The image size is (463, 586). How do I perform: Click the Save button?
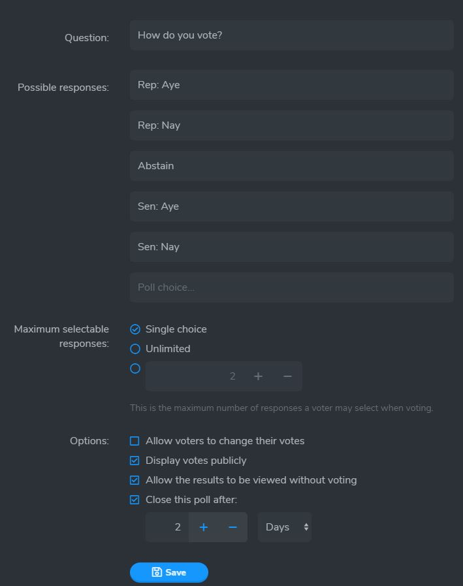[169, 572]
